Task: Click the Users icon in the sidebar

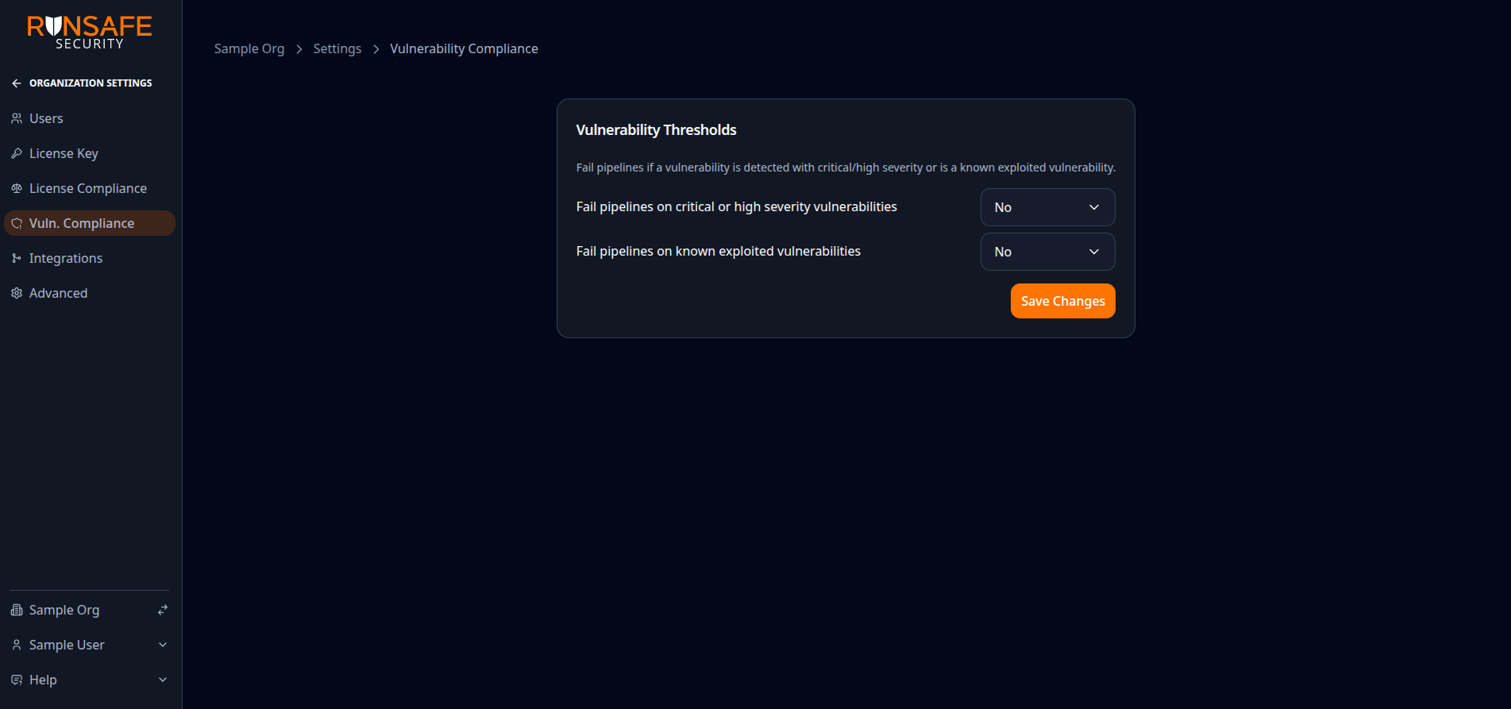Action: 17,118
